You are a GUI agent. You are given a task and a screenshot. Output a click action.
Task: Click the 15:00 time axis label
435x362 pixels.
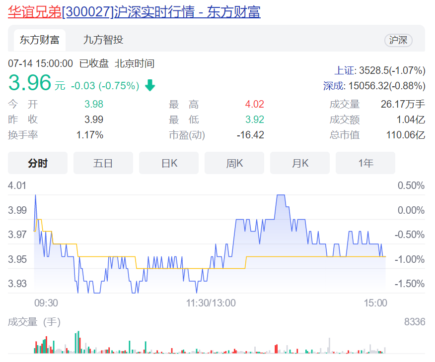coord(375,303)
